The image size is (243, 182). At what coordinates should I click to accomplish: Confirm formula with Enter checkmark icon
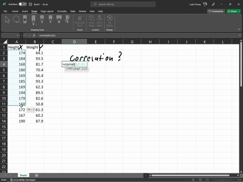pyautogui.click(x=30, y=35)
